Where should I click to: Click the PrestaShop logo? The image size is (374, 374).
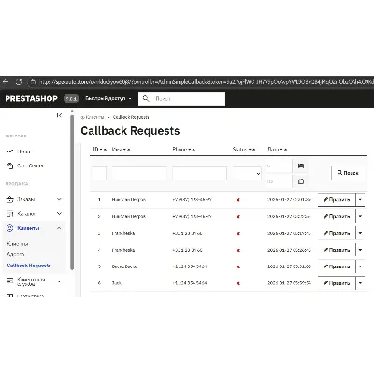(x=31, y=99)
